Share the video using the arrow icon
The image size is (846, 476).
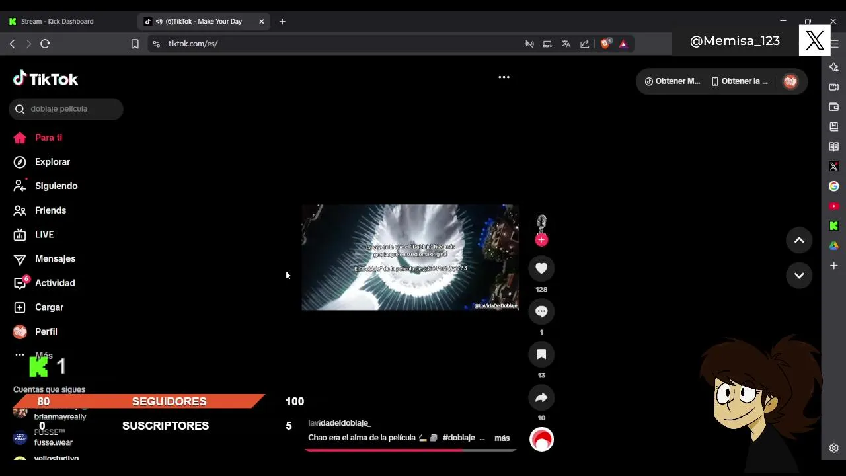pos(541,397)
